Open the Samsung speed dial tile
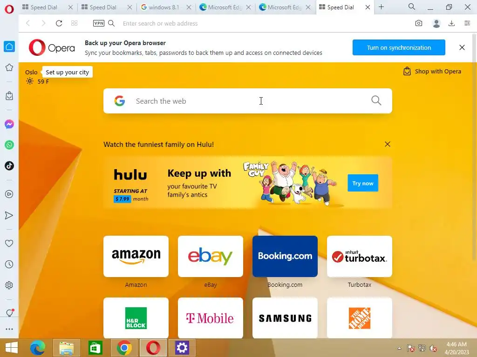This screenshot has width=477, height=357. pos(285,318)
